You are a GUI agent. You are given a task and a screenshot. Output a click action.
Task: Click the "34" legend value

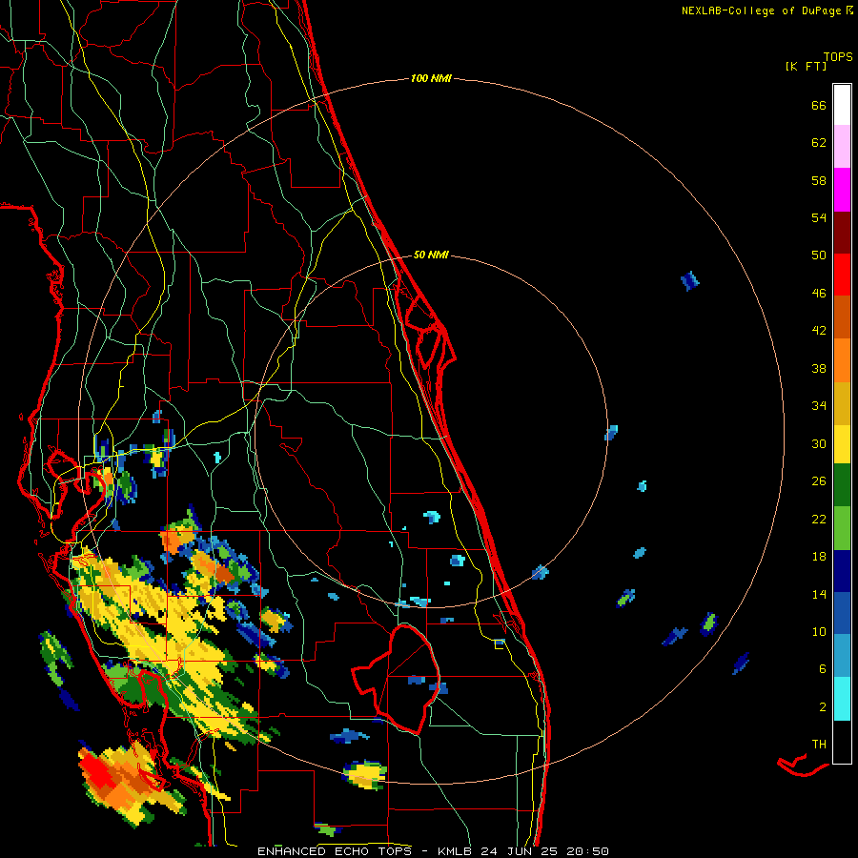819,405
